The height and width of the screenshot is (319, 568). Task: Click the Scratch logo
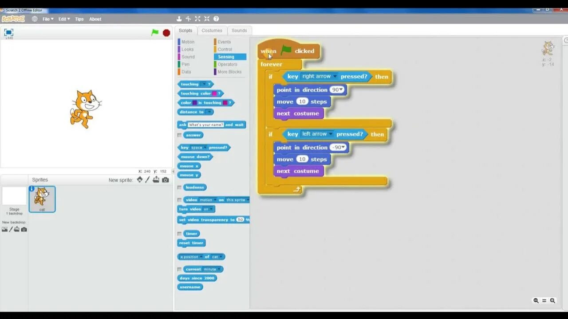coord(13,19)
